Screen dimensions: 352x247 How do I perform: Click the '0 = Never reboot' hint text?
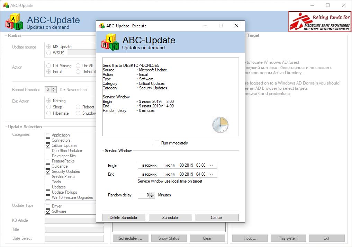pyautogui.click(x=74, y=90)
